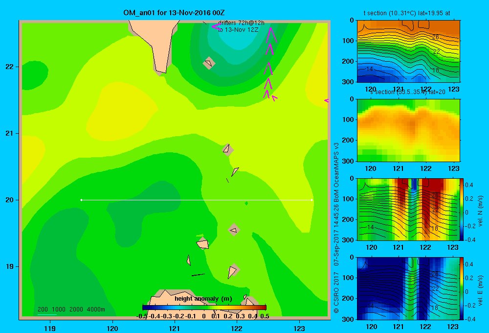Click longitude label 123 on main map axis

[x=299, y=328]
